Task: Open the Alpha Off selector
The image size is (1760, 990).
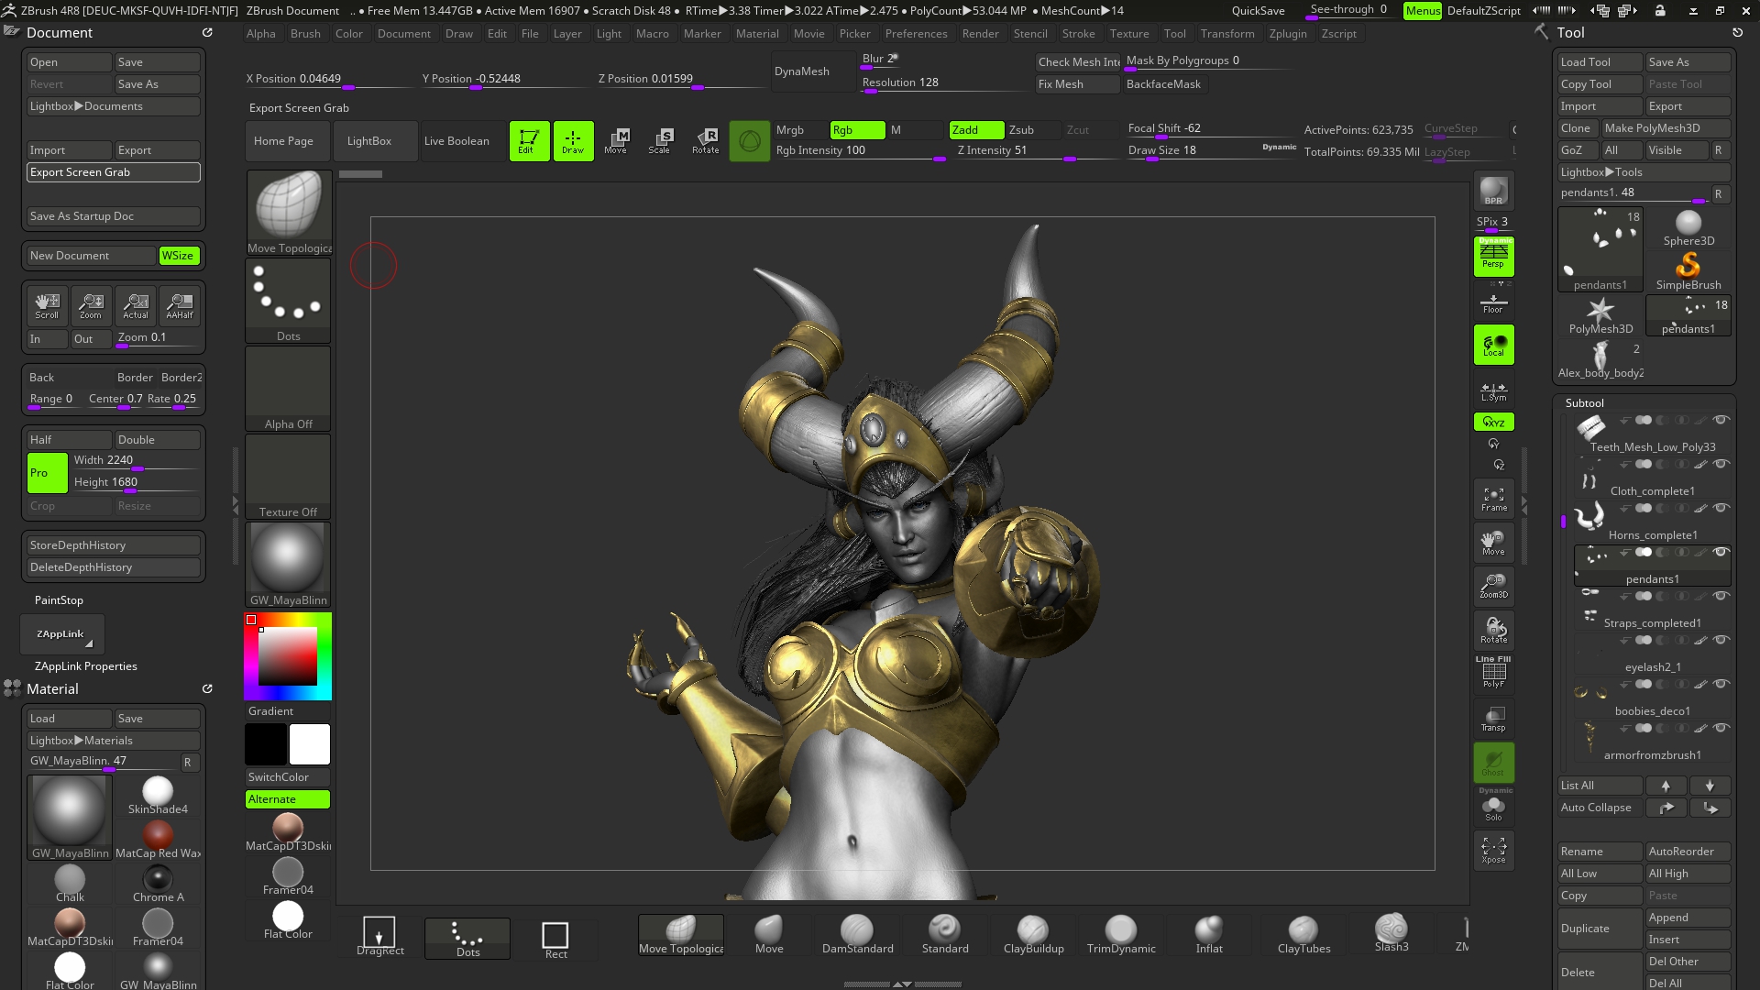Action: 288,389
